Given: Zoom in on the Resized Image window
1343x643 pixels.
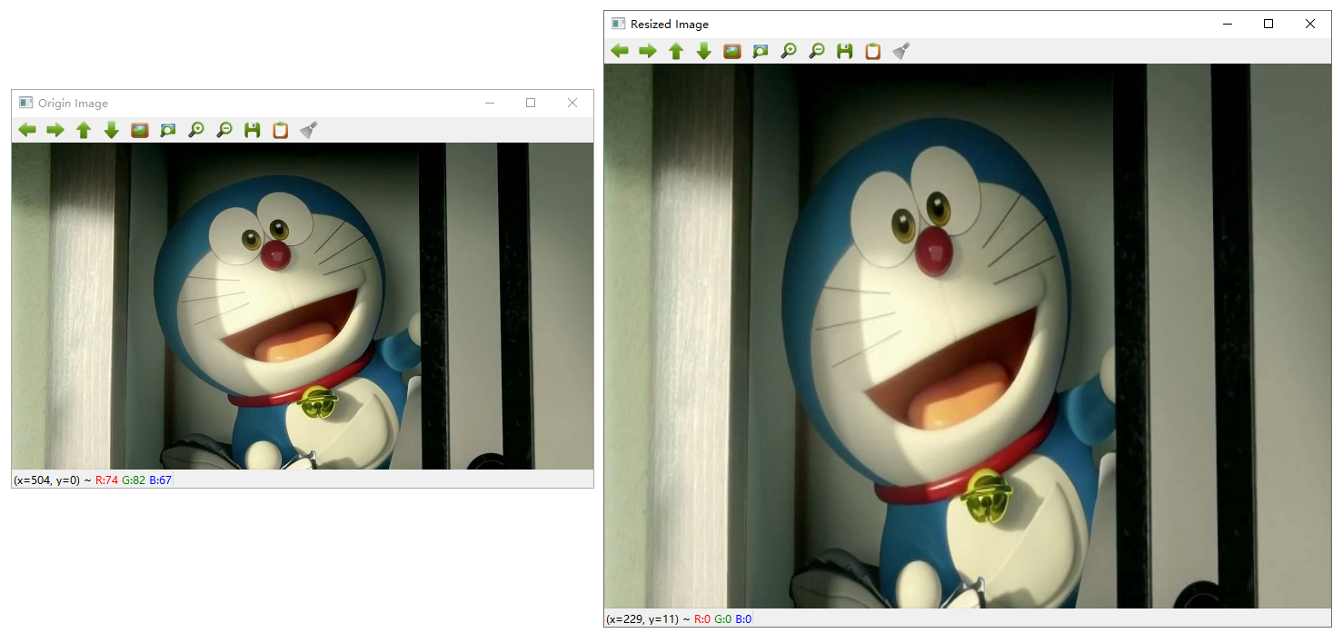Looking at the screenshot, I should (x=788, y=51).
